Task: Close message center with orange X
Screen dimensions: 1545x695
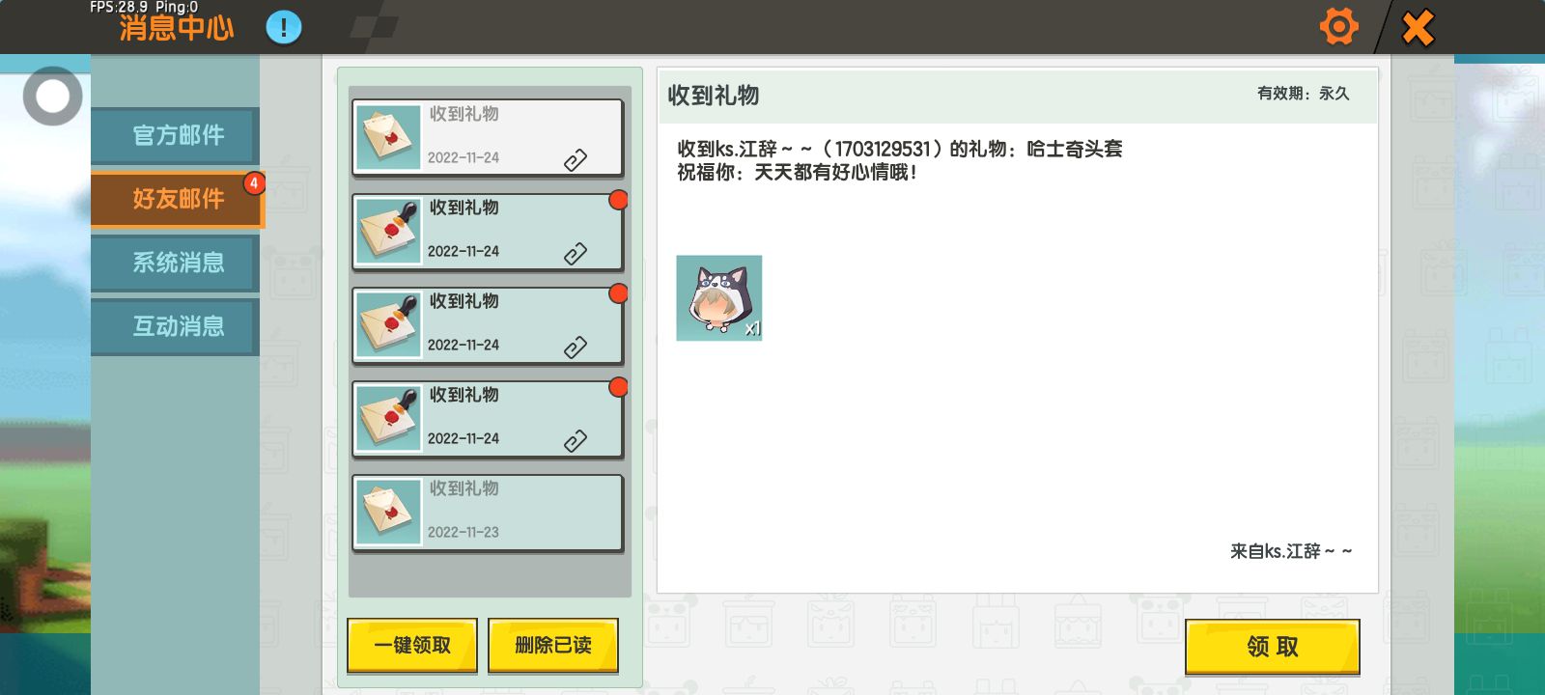Action: [1418, 28]
